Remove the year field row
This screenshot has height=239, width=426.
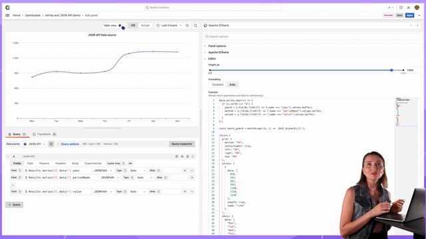coord(192,171)
